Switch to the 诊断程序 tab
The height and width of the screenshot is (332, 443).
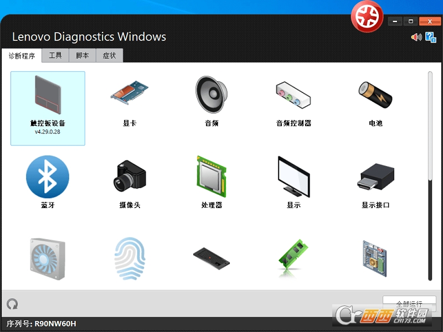click(x=22, y=56)
